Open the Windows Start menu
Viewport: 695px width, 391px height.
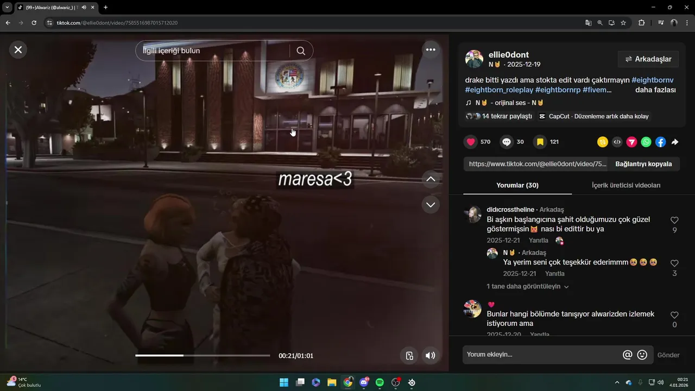284,382
